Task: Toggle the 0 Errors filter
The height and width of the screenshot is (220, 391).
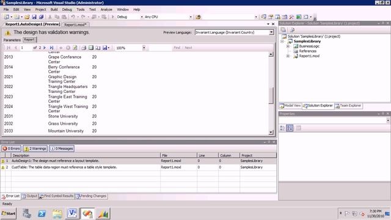Action: point(11,148)
